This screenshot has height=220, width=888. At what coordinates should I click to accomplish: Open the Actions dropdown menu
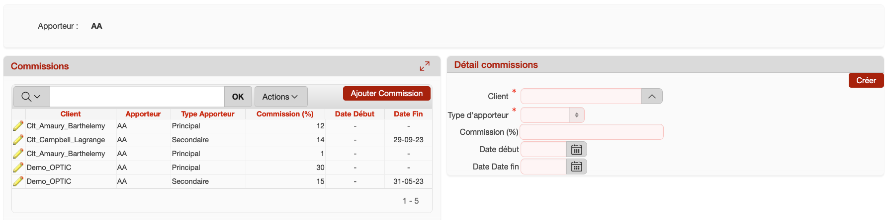tap(280, 97)
